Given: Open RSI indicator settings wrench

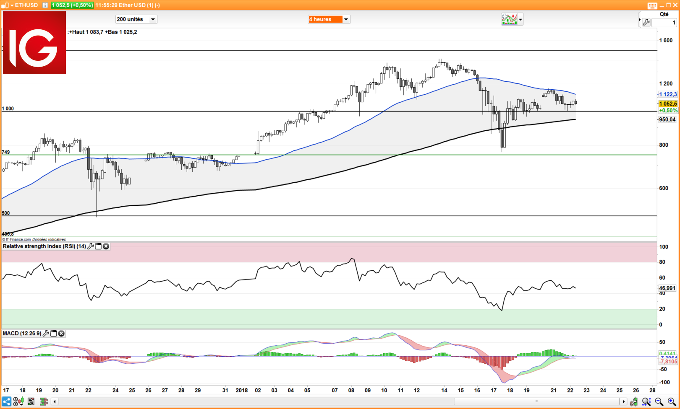Looking at the screenshot, I should click(90, 246).
